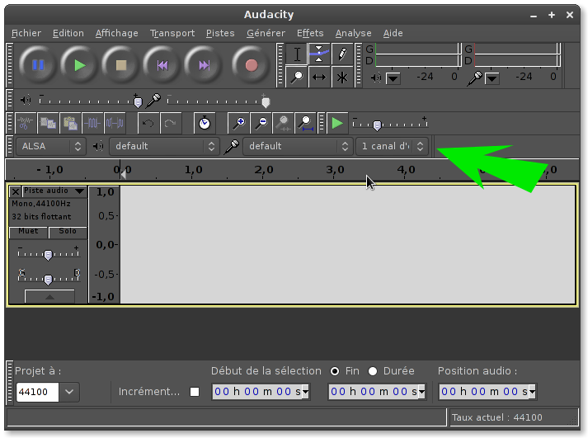The height and width of the screenshot is (438, 588).
Task: Select the Zoom magnifier tool
Action: pyautogui.click(x=297, y=78)
